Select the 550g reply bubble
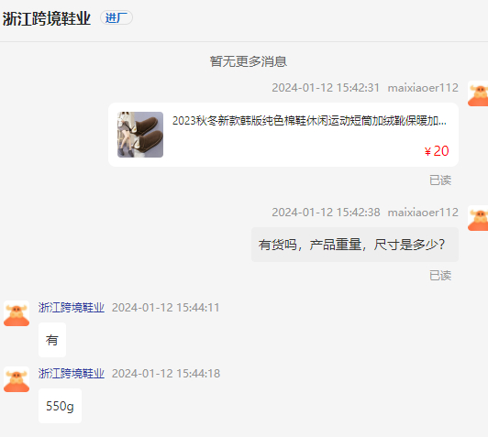This screenshot has width=488, height=437. pos(60,406)
